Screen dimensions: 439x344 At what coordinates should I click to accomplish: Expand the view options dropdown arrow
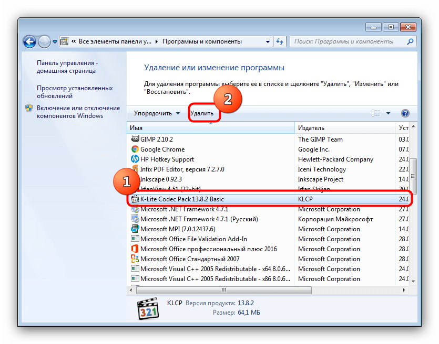[x=389, y=113]
